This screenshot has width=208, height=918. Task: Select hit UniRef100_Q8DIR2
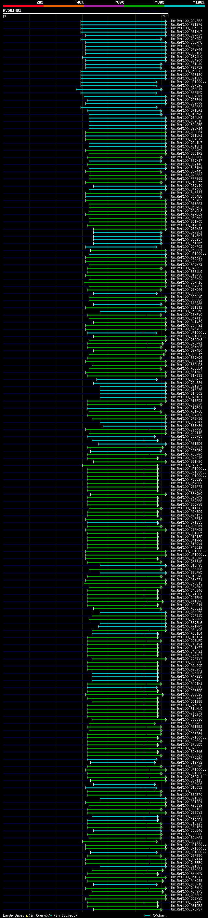coord(187,154)
